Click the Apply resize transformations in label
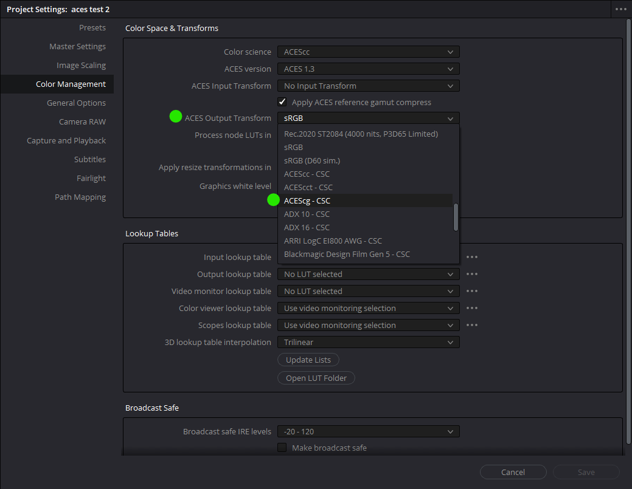 tap(215, 167)
